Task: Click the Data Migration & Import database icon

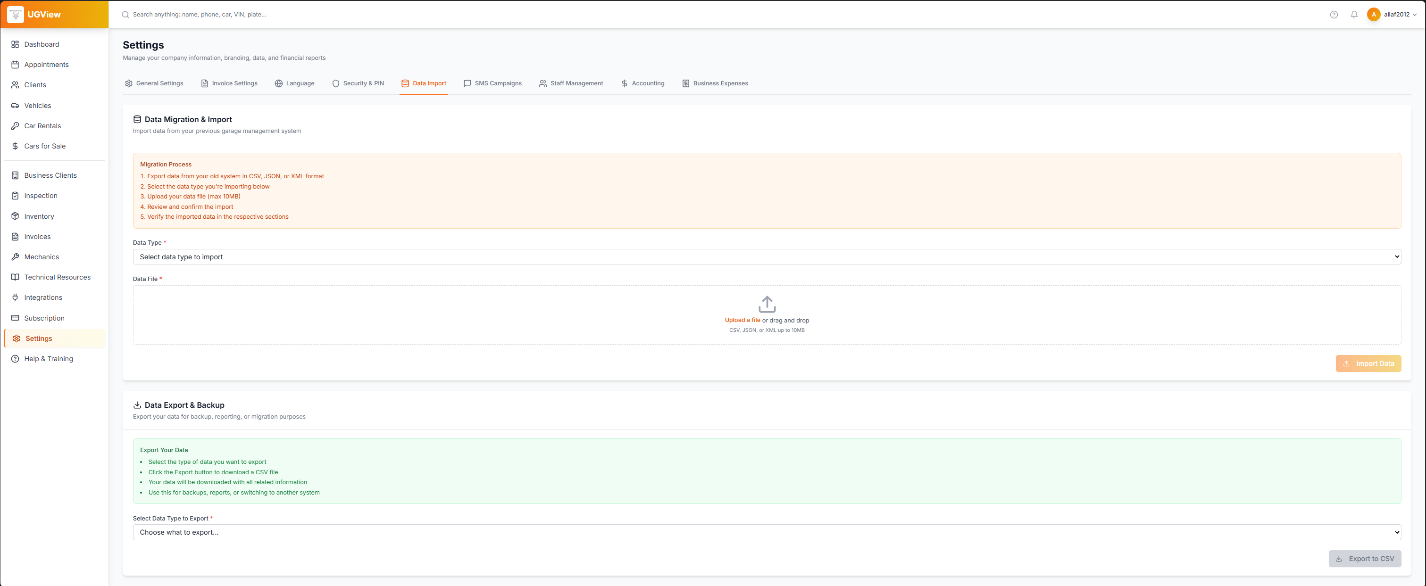Action: pyautogui.click(x=137, y=120)
